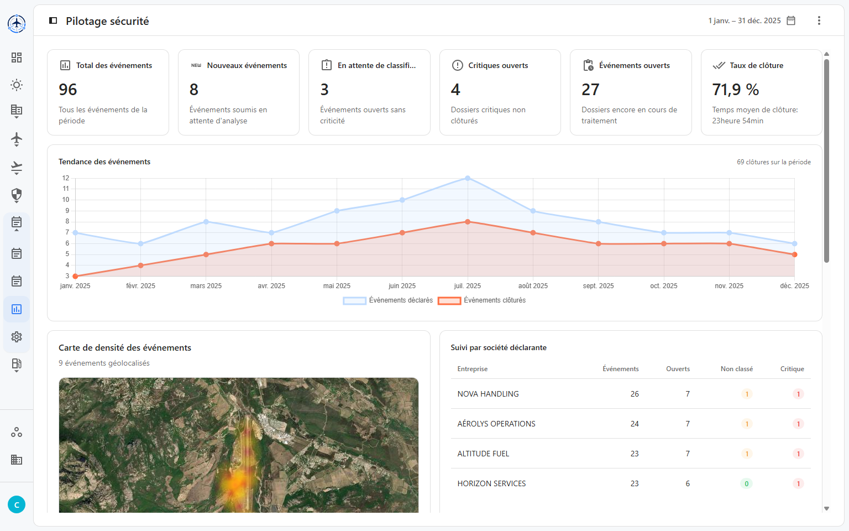Image resolution: width=849 pixels, height=531 pixels.
Task: Click the En attente de classification alert icon
Action: click(x=327, y=65)
